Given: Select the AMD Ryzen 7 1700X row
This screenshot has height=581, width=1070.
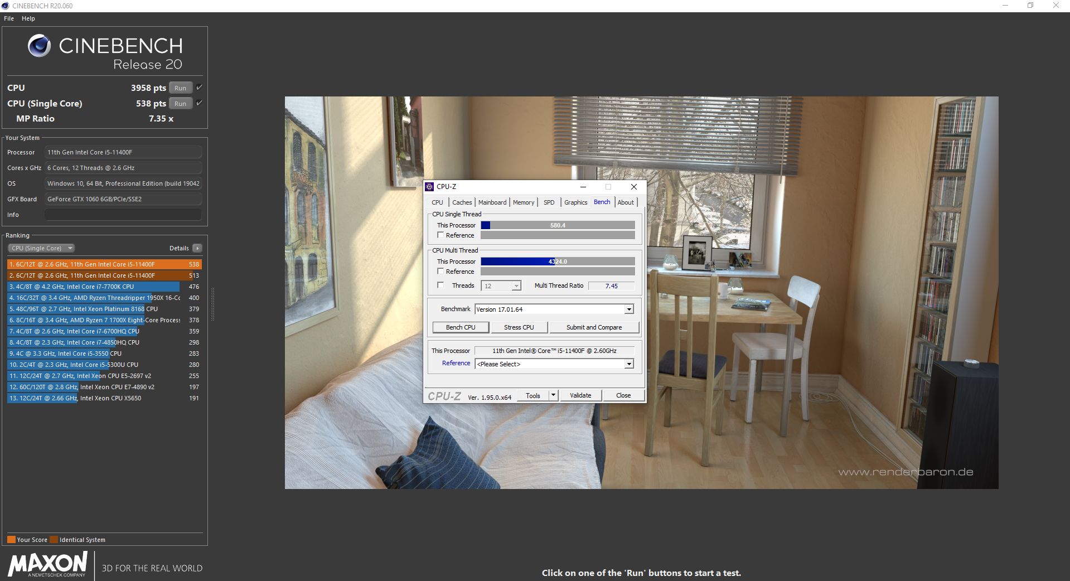Looking at the screenshot, I should (x=104, y=320).
